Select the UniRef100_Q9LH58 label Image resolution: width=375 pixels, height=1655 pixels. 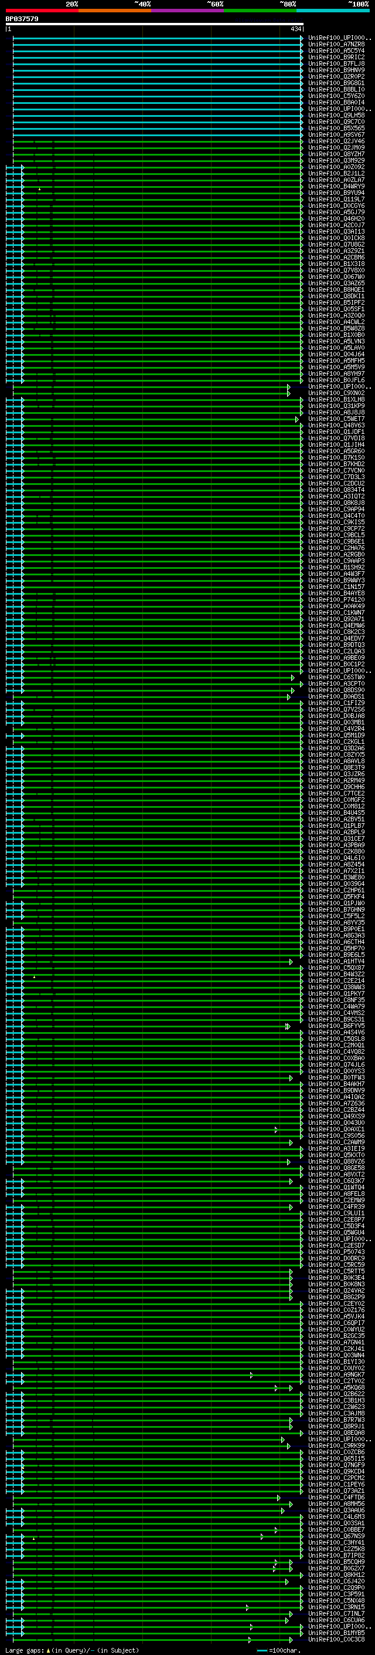pyautogui.click(x=336, y=115)
